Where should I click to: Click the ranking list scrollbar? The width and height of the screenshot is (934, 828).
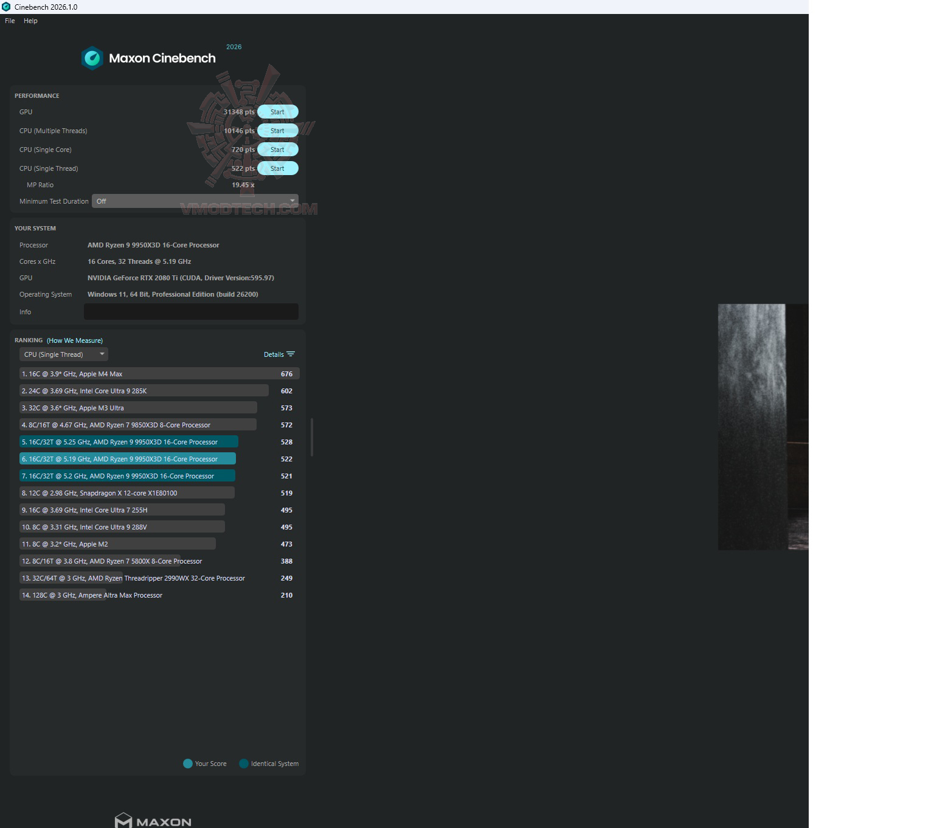point(312,437)
